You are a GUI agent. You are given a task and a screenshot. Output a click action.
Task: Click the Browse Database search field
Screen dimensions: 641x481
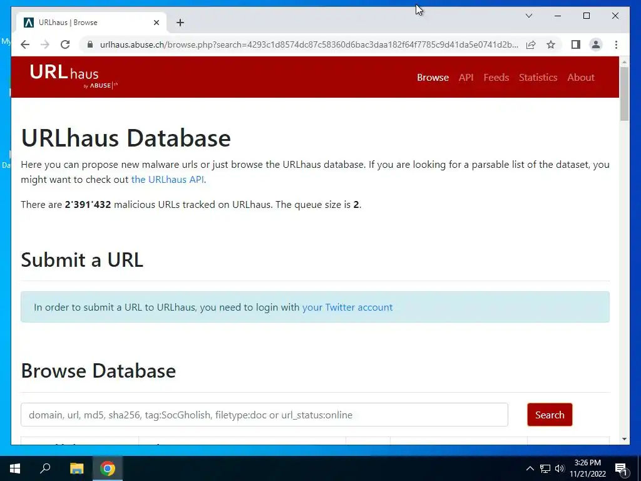pos(264,415)
